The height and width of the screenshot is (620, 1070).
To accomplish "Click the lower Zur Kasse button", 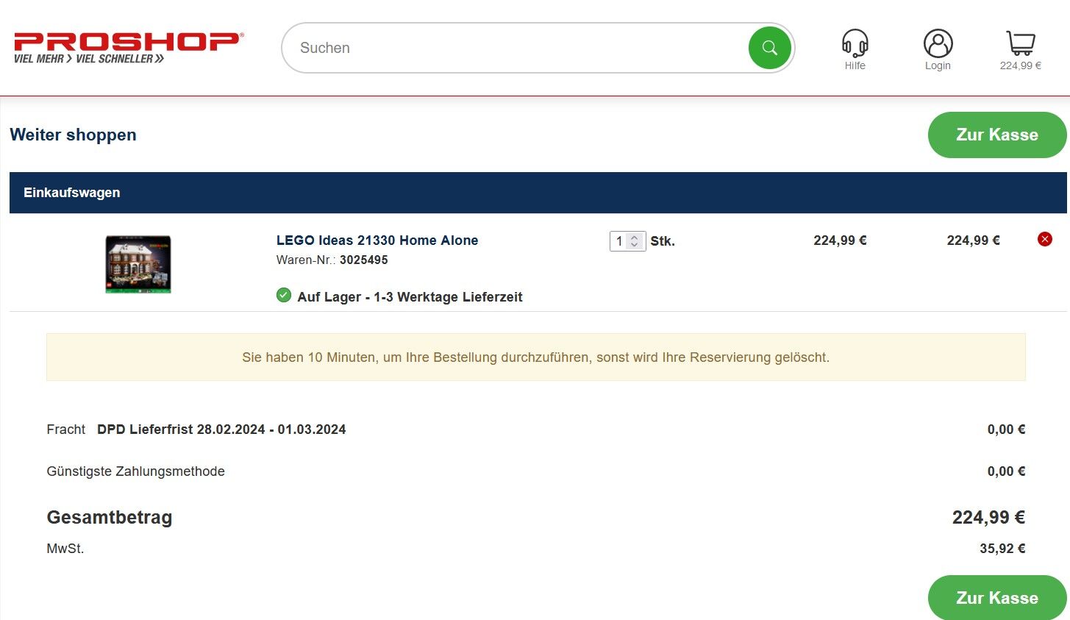I will coord(997,597).
